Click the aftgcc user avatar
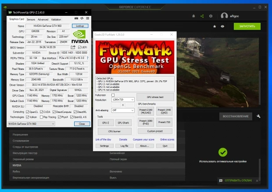 point(224,16)
